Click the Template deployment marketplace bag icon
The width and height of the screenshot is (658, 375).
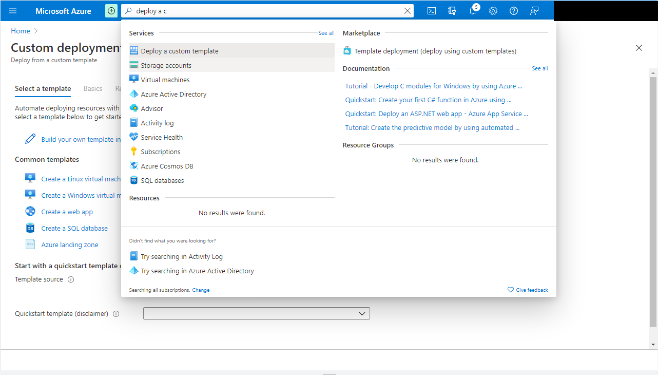click(347, 51)
